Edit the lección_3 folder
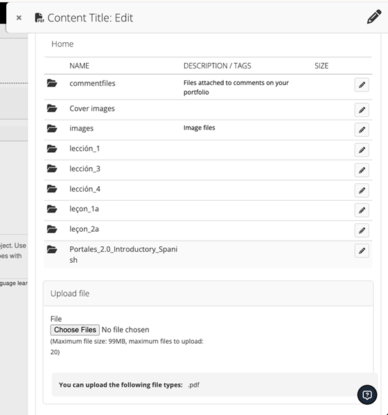This screenshot has height=415, width=388. tap(362, 170)
